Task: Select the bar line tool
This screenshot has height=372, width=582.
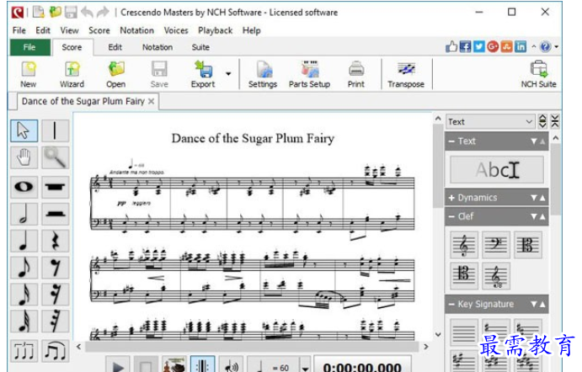Action: [55, 130]
